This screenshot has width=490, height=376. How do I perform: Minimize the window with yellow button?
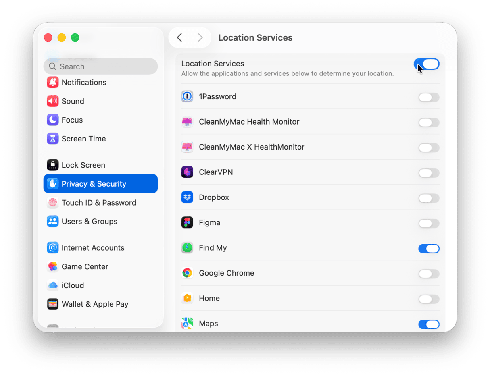pyautogui.click(x=62, y=38)
